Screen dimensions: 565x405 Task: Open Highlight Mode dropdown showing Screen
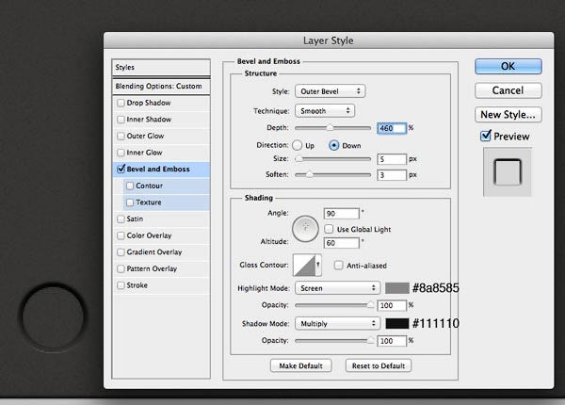tap(338, 288)
